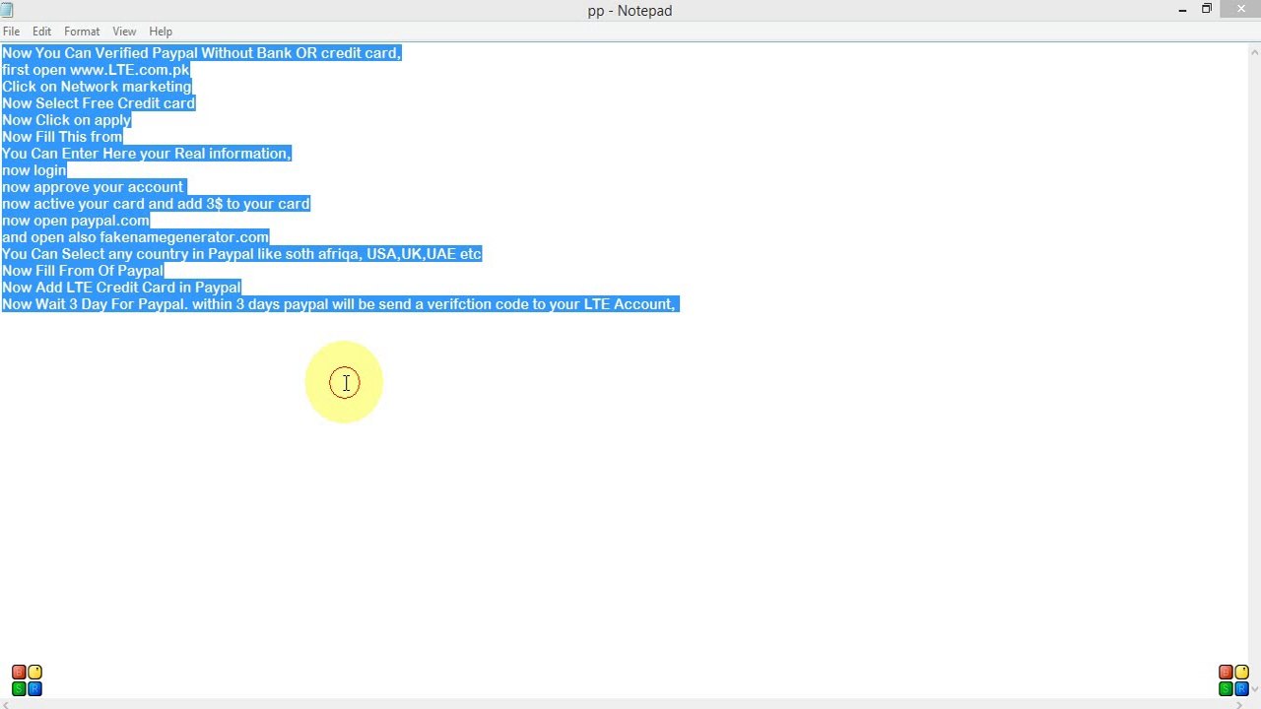Open the Help menu
The image size is (1261, 709).
(x=161, y=32)
